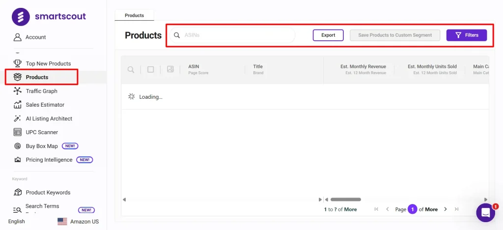Go to first page of results

[376, 209]
